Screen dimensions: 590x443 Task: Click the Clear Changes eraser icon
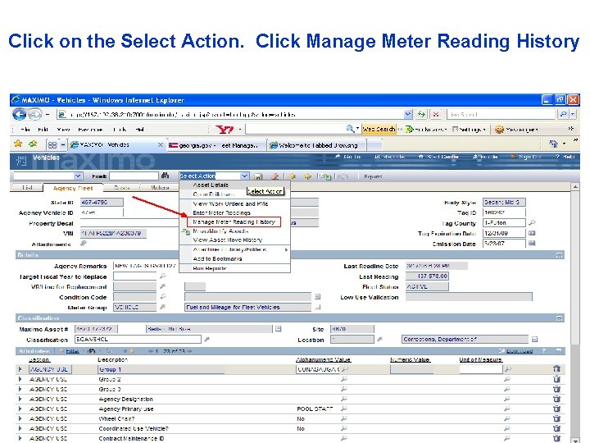coord(275,176)
